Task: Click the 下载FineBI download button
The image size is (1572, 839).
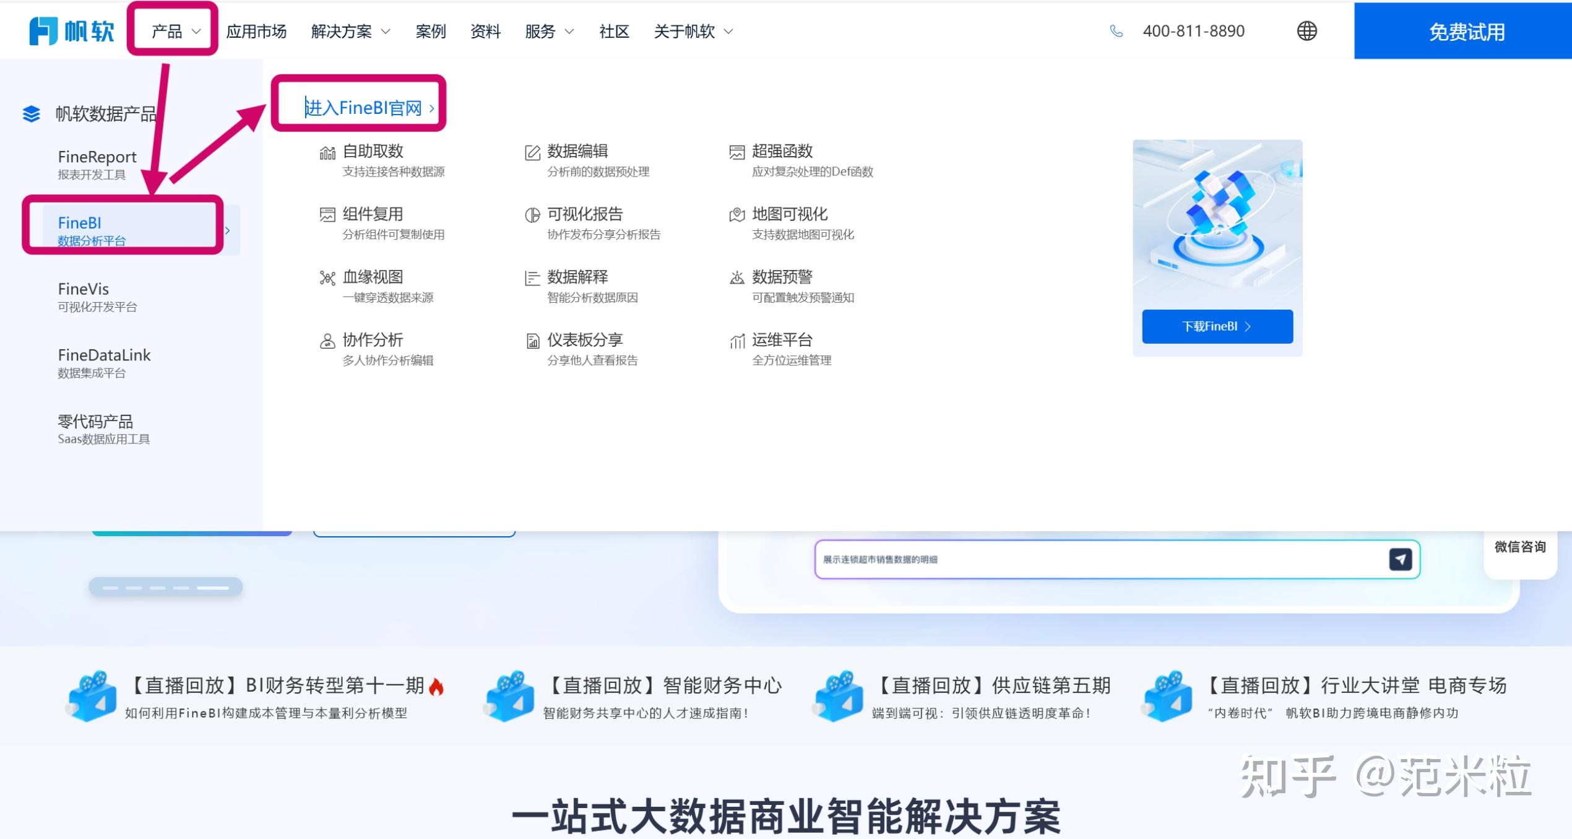Action: point(1216,326)
